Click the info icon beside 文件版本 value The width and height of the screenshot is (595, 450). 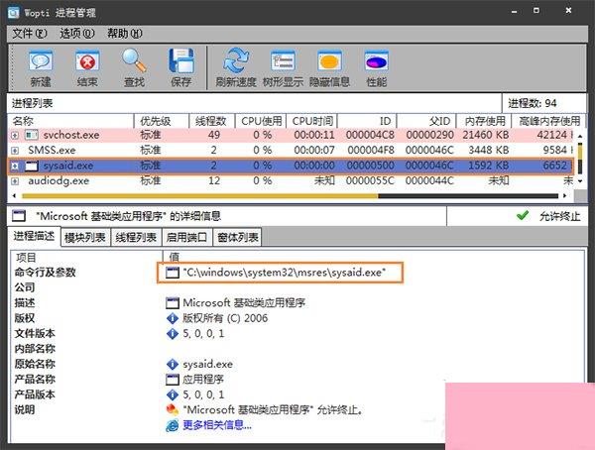coord(173,333)
